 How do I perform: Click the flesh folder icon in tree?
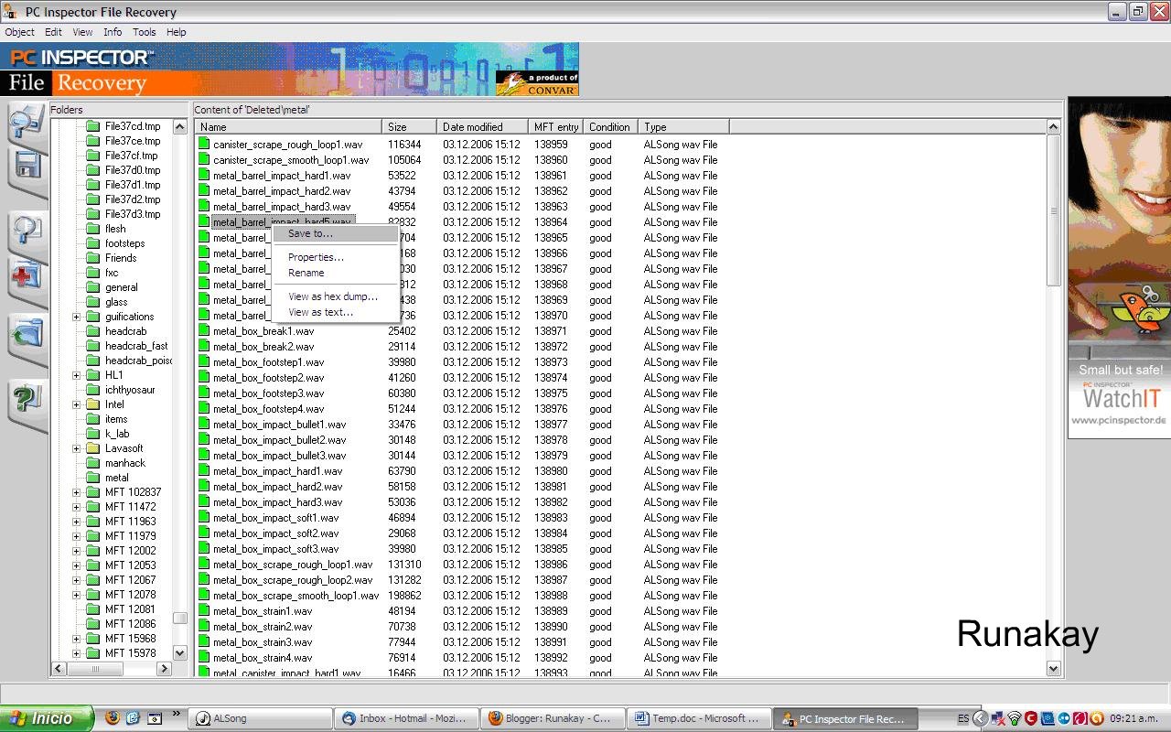(92, 229)
